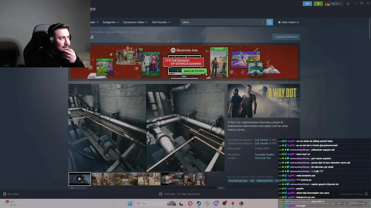Viewport: 371px width, 208px height.
Task: Click the Electronic Arts publisher link
Action: (263, 158)
